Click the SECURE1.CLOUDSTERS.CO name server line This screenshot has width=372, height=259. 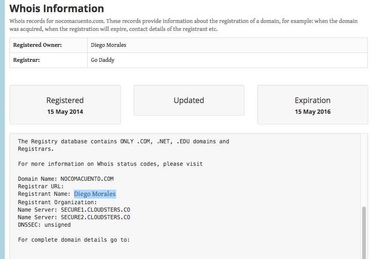[x=74, y=210]
